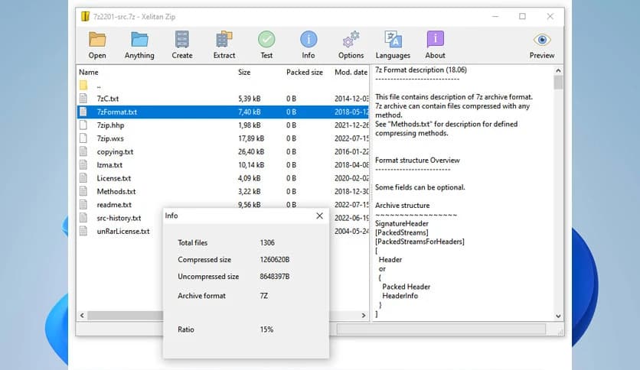Run archive Test with green checkmark icon
The image size is (640, 370).
(x=266, y=40)
